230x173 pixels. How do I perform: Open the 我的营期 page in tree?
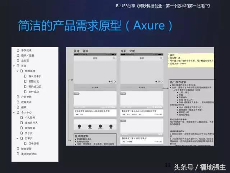coord(30,128)
